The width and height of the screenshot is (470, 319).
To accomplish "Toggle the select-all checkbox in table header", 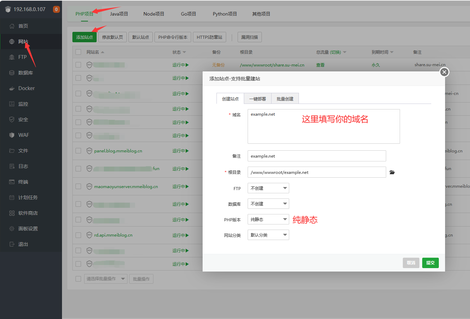I will pyautogui.click(x=78, y=52).
